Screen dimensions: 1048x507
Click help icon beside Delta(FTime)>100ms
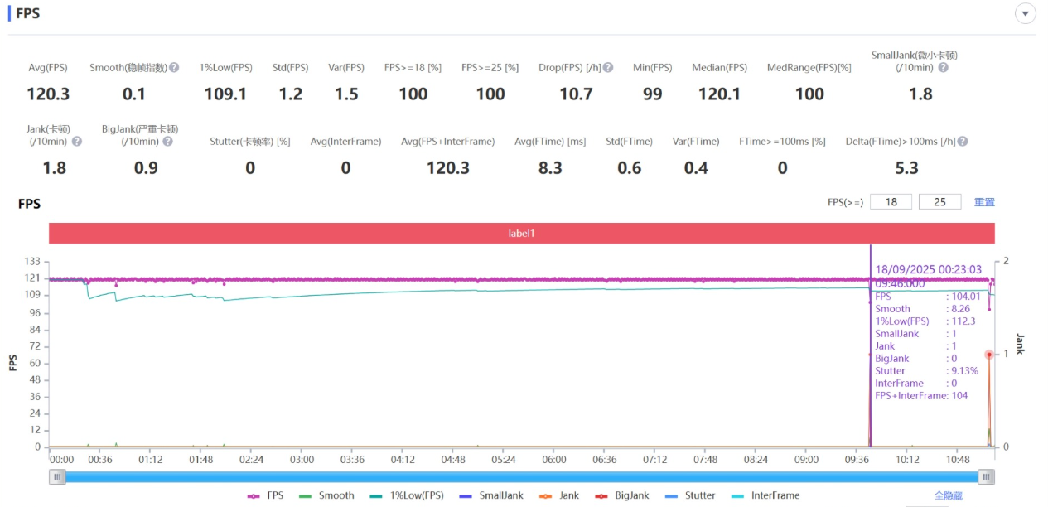click(x=963, y=142)
